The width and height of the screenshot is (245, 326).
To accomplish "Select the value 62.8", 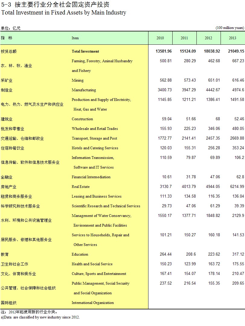I will 240,177.
